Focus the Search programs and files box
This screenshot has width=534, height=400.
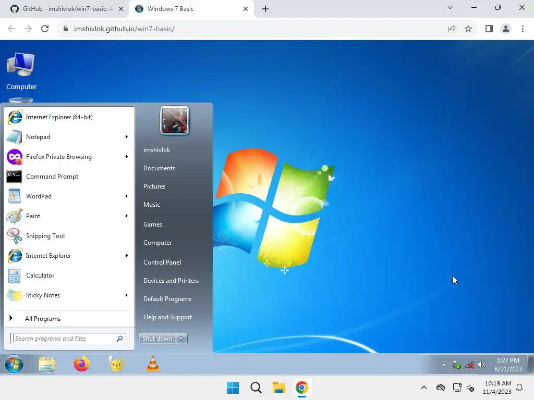click(68, 339)
